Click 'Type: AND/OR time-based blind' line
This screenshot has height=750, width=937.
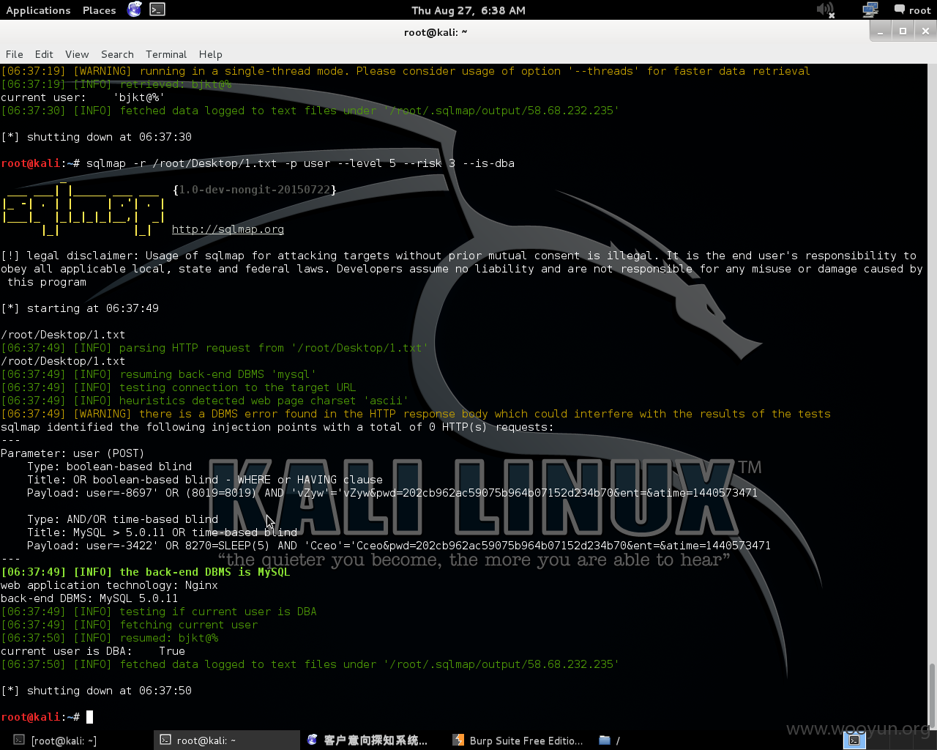[x=123, y=519]
